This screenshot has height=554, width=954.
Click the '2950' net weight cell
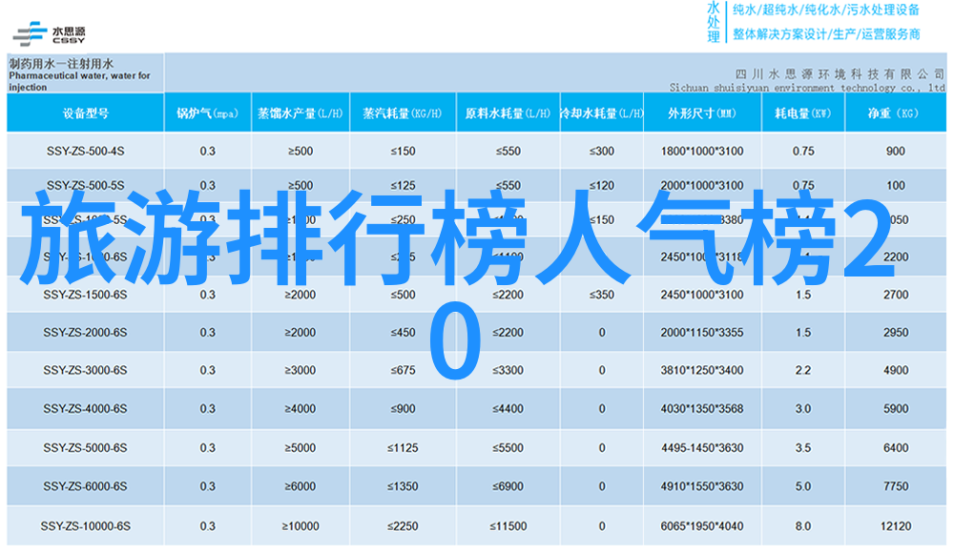click(896, 332)
